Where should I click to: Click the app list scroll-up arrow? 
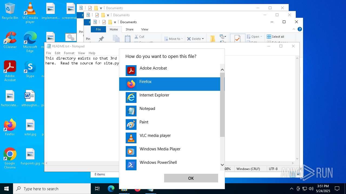click(222, 70)
